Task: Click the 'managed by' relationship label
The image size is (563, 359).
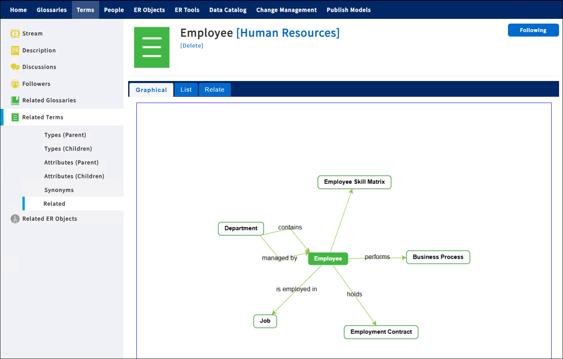Action: click(x=280, y=258)
